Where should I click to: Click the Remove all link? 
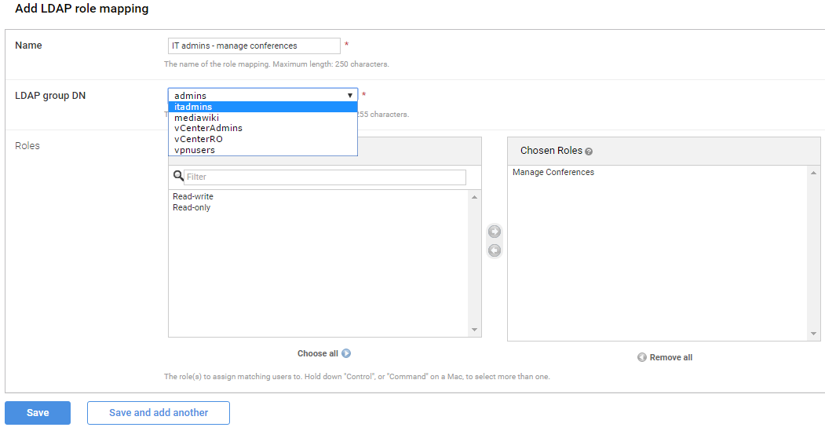coord(670,358)
